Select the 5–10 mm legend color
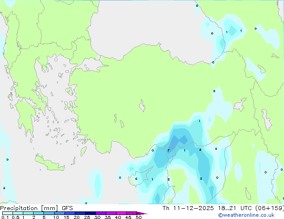This screenshot has width=284, height=219. pyautogui.click(x=49, y=213)
